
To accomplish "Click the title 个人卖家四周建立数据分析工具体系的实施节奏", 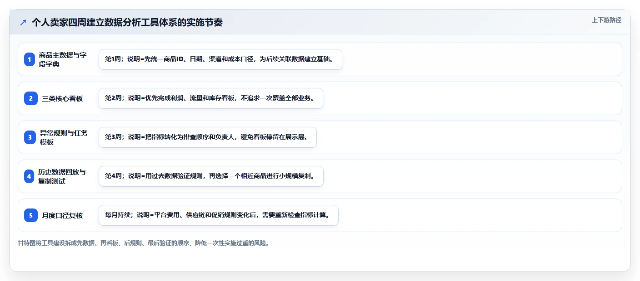I will pyautogui.click(x=127, y=22).
